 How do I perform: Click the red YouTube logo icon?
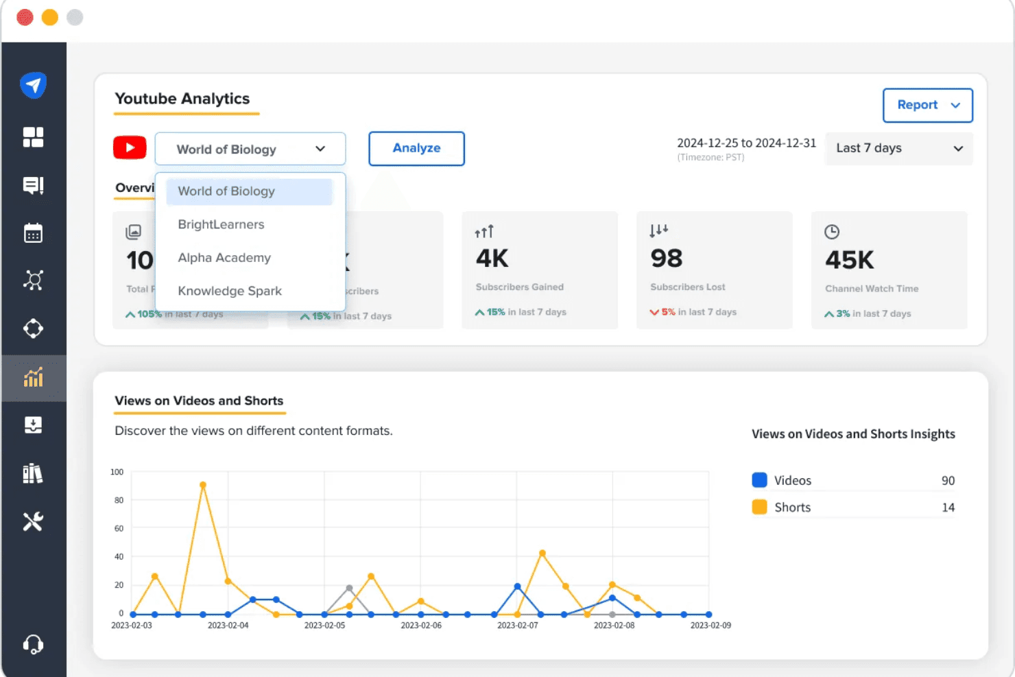point(130,147)
